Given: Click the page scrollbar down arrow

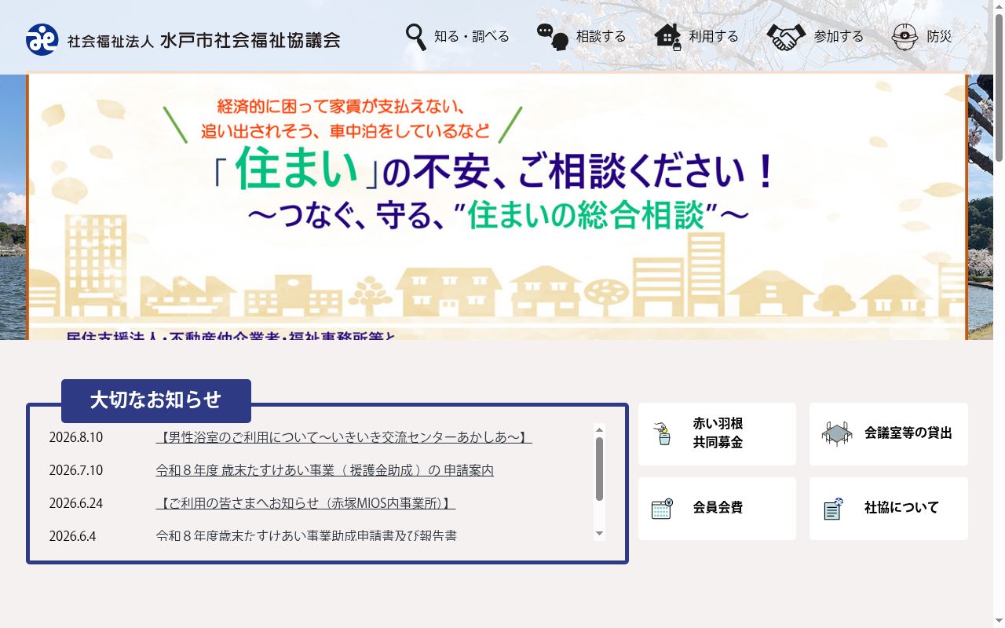Looking at the screenshot, I should tap(999, 622).
